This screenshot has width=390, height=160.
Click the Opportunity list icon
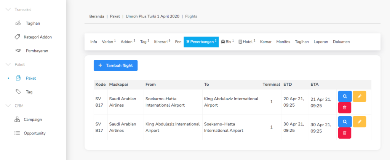[x=17, y=133]
